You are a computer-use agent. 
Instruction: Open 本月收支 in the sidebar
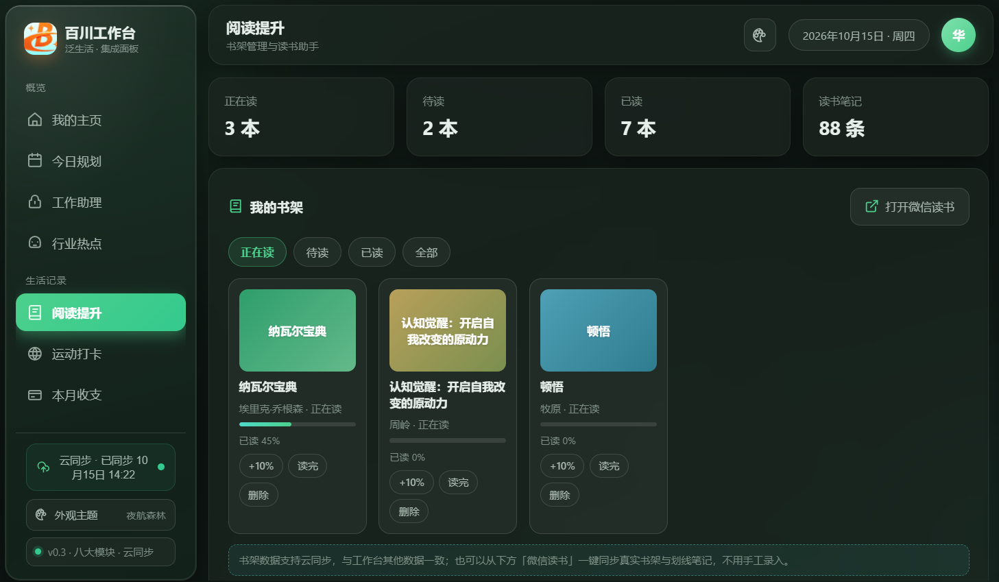[x=101, y=395]
